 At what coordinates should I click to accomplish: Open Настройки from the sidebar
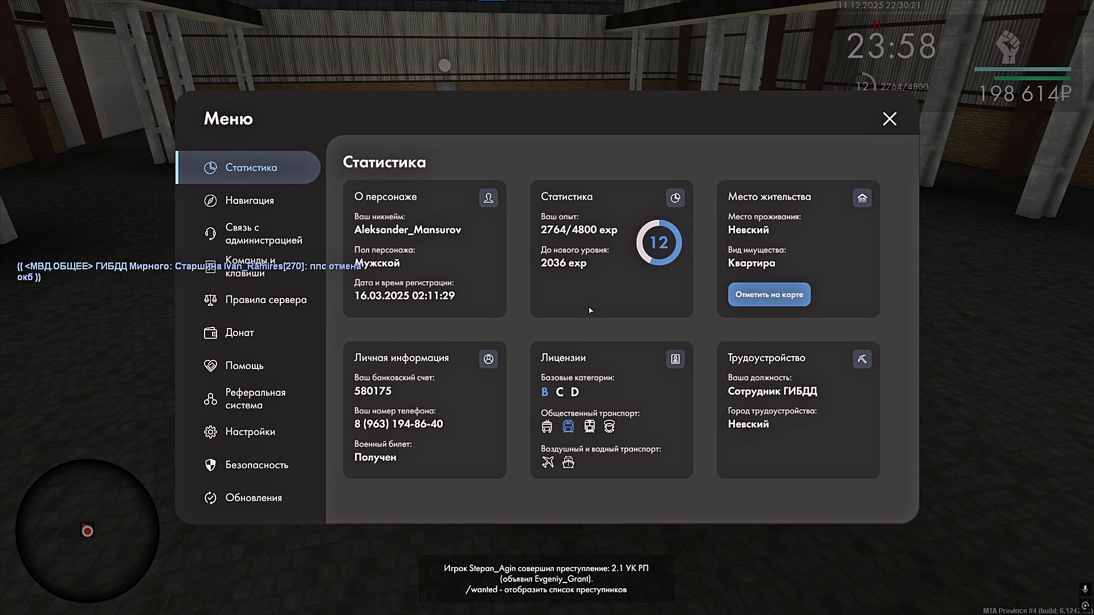coord(250,432)
